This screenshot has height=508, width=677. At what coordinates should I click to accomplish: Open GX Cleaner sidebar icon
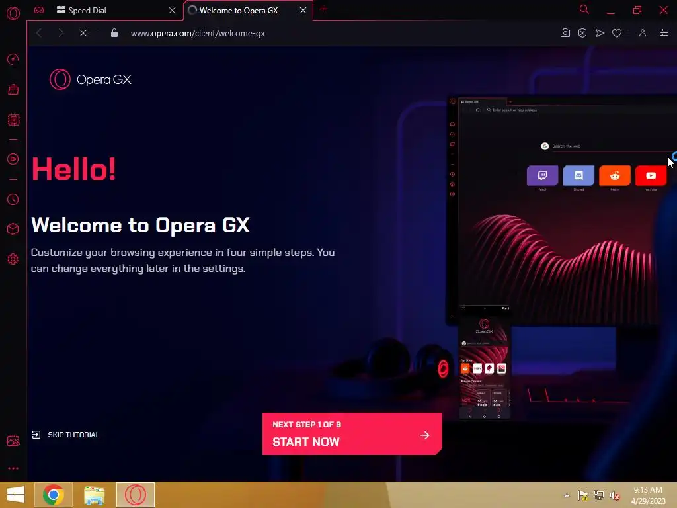tap(13, 89)
